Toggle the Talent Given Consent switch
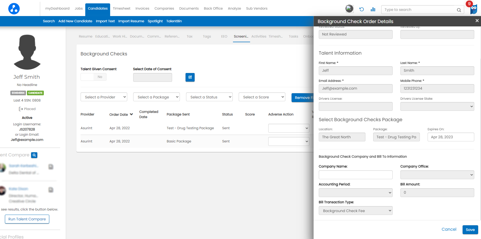This screenshot has height=239, width=481. (94, 77)
